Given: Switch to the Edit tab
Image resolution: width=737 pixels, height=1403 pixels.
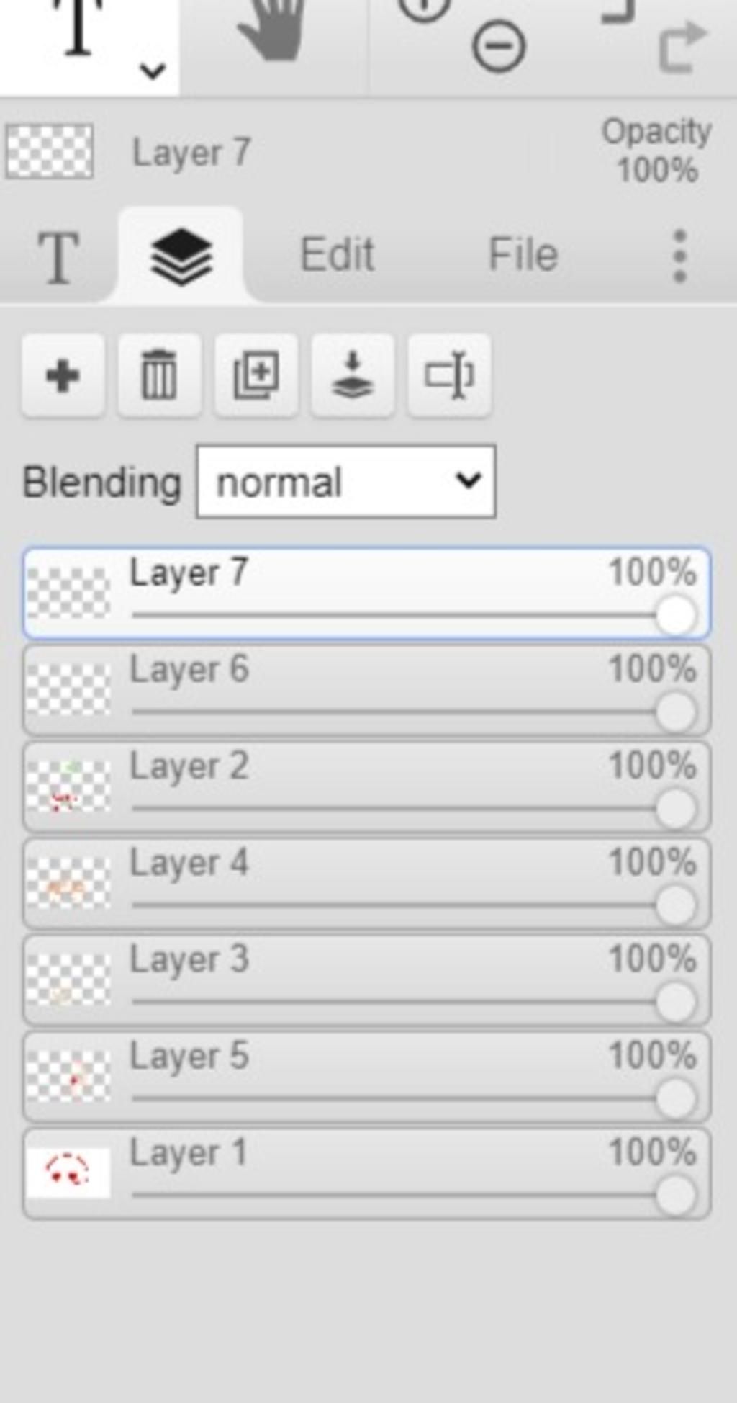Looking at the screenshot, I should [x=337, y=255].
